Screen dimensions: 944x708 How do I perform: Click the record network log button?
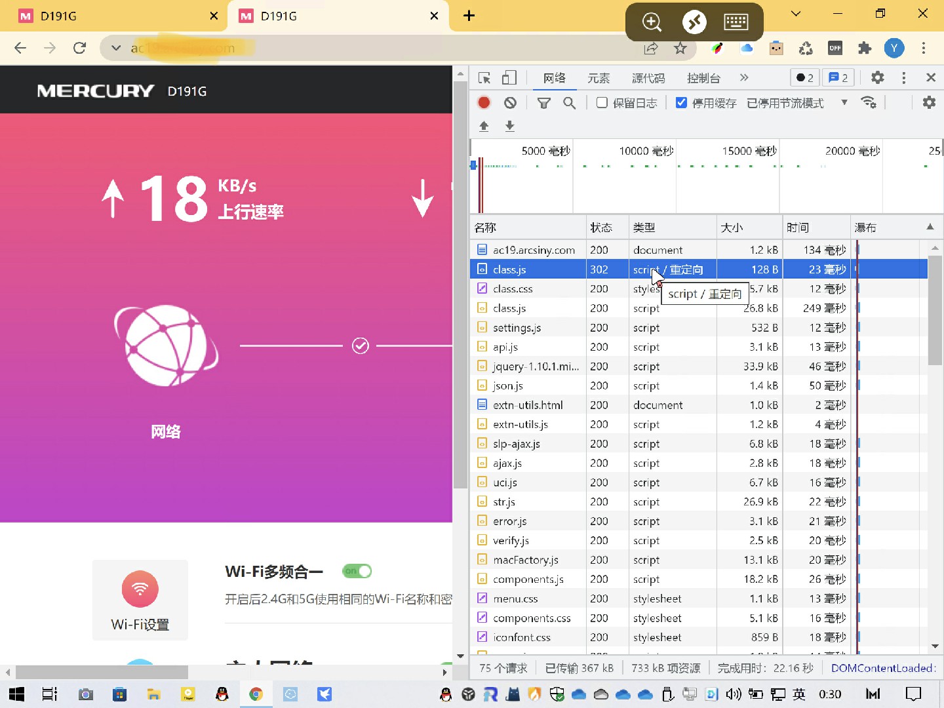pos(484,103)
